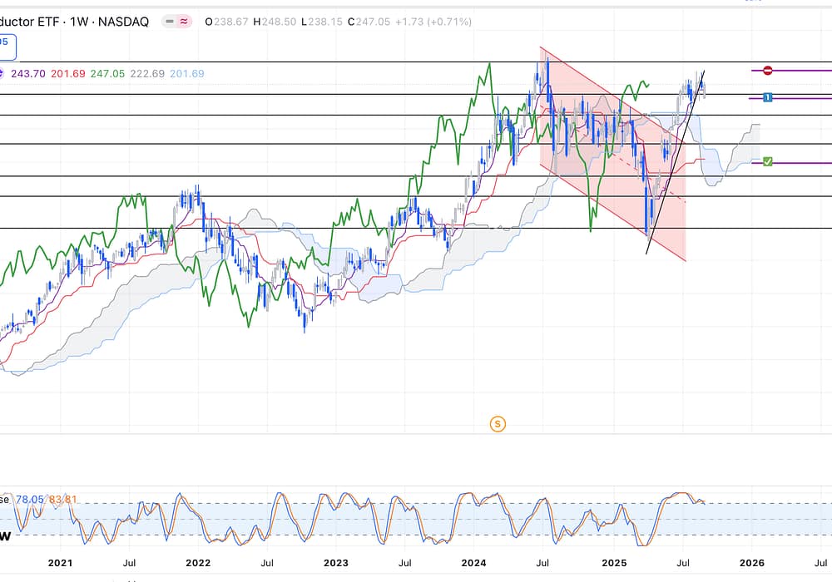The height and width of the screenshot is (582, 832).
Task: Click the green checkmark level marker
Action: click(767, 161)
